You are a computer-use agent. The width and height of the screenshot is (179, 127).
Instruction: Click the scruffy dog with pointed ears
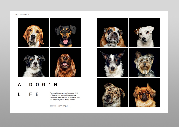(113, 62)
